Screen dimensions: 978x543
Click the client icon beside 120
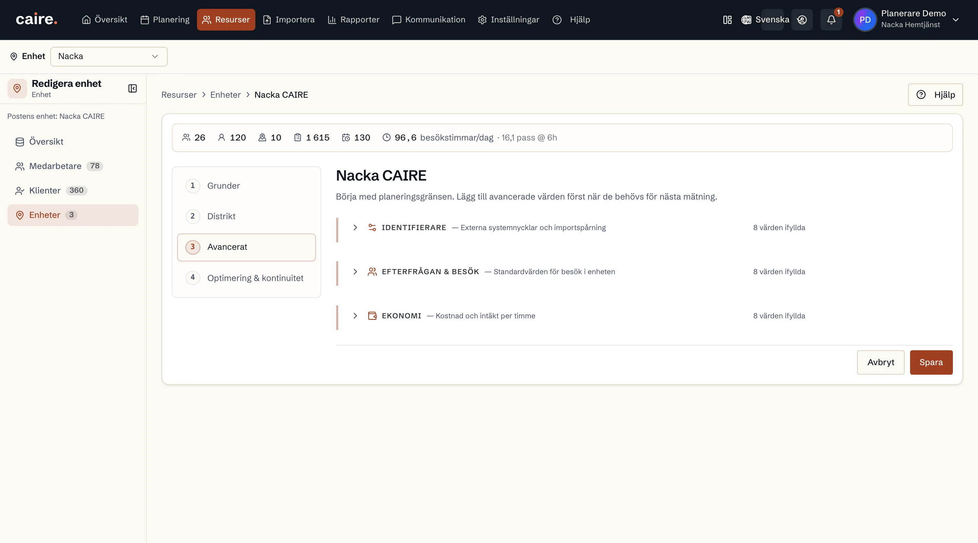point(222,137)
